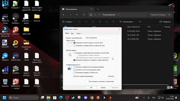Click the 'Поиск в: Пользо' search field
This screenshot has width=180, height=101.
click(160, 15)
